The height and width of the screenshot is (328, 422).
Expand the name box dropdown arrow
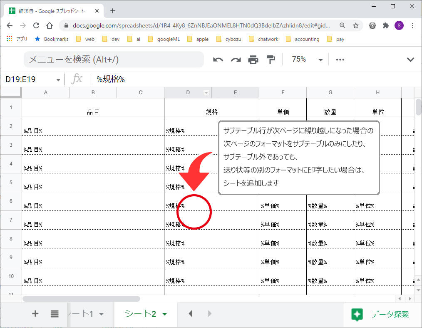[x=58, y=80]
